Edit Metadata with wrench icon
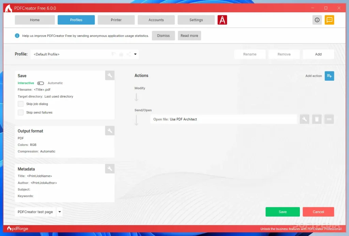 pos(110,169)
